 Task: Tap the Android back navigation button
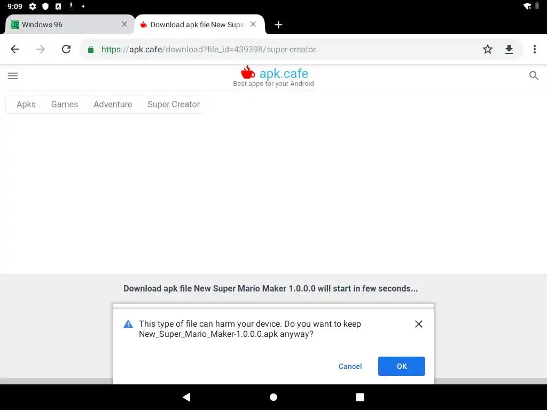pyautogui.click(x=186, y=397)
